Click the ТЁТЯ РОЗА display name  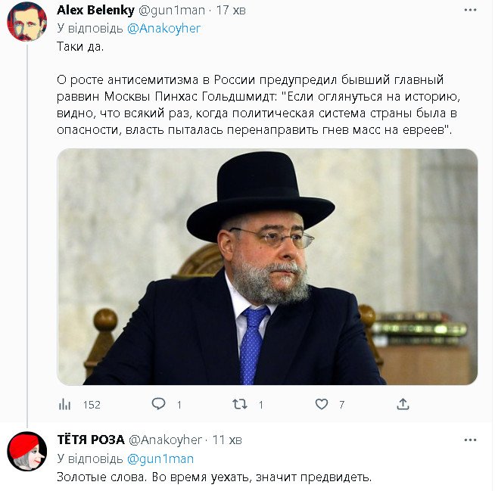pos(91,440)
